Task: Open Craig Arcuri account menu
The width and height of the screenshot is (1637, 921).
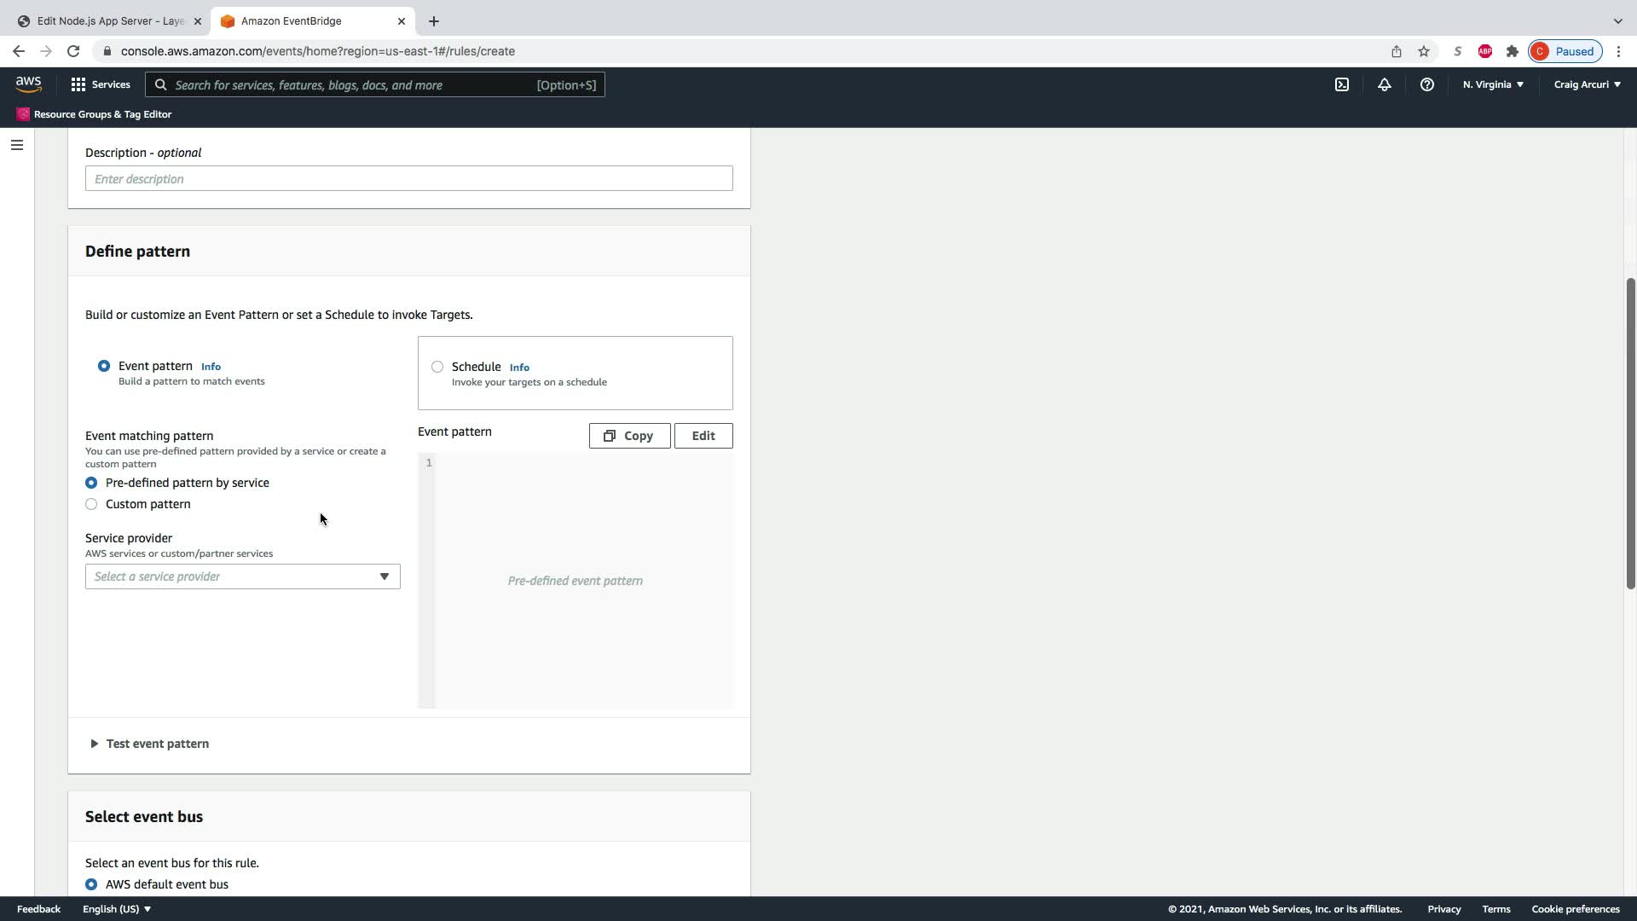Action: coord(1587,84)
